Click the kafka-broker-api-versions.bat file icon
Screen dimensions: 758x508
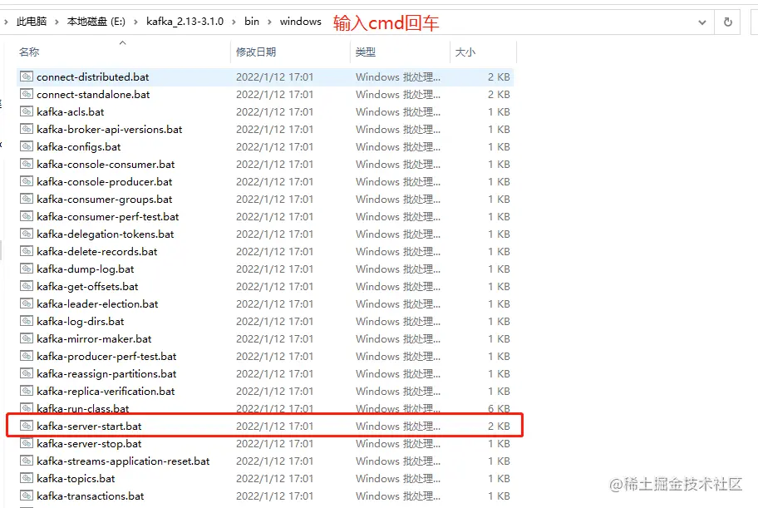27,129
